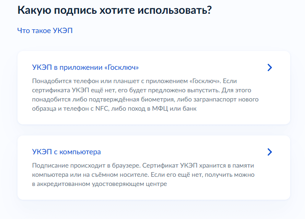This screenshot has width=305, height=219.
Task: Click description starting "Понадобится телефон или планшет"
Action: click(145, 95)
